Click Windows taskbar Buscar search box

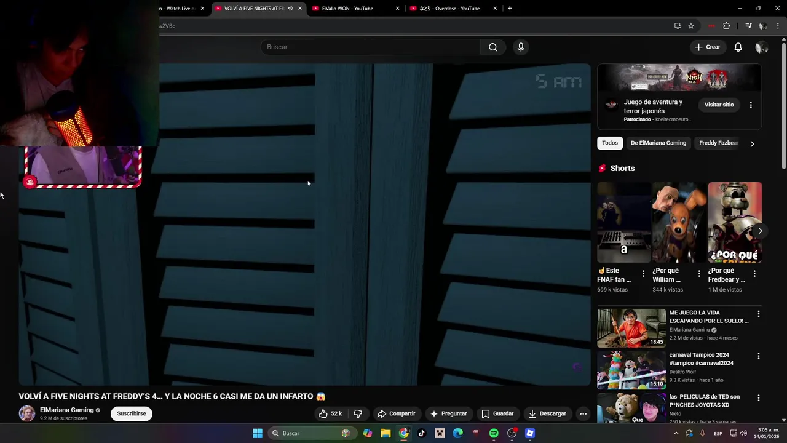312,433
